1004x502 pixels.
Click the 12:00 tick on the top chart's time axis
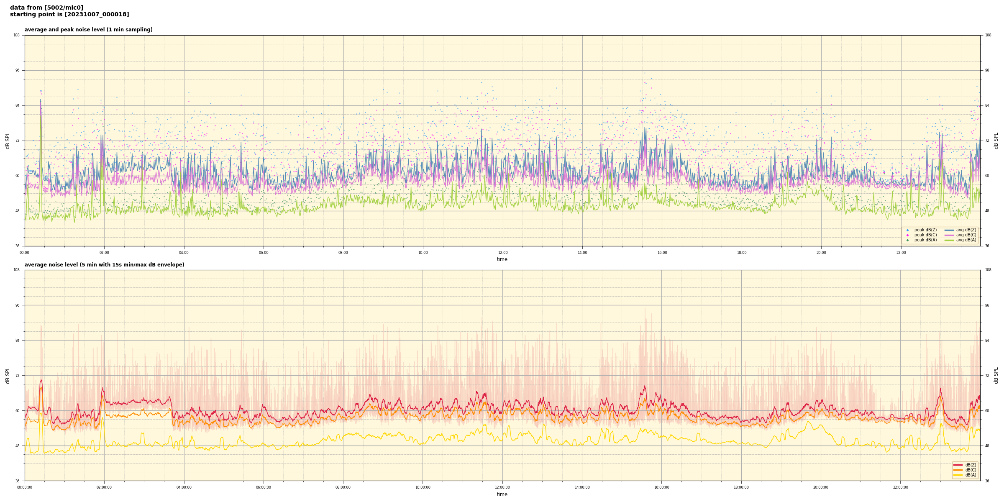point(502,253)
